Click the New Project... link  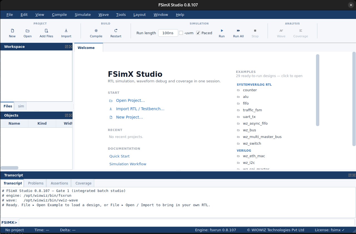(x=130, y=117)
